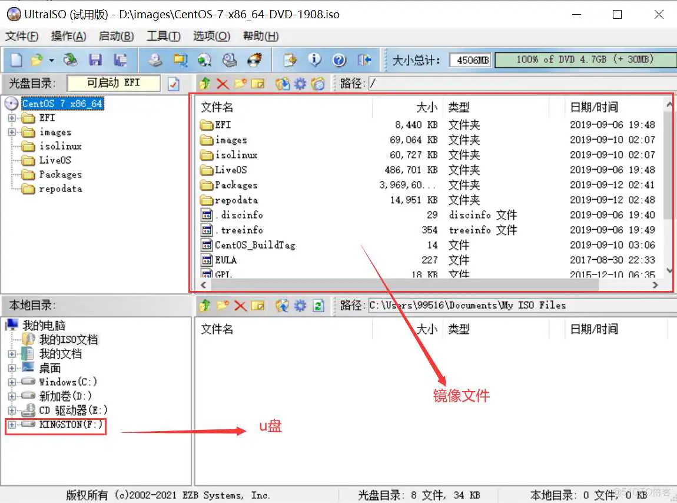Click the gear icon in local toolbar
Screen dimensions: 677x503
tap(300, 306)
